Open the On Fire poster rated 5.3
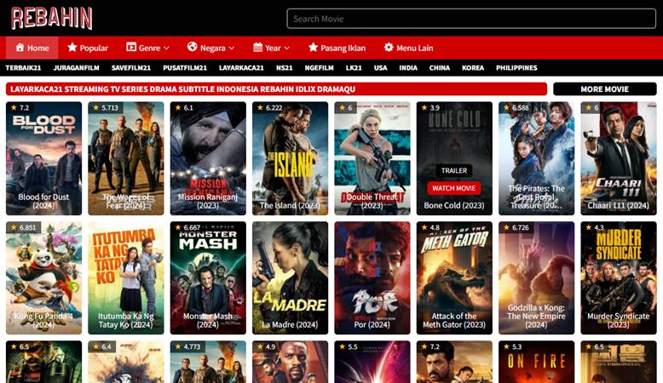The width and height of the screenshot is (663, 383). pyautogui.click(x=536, y=362)
